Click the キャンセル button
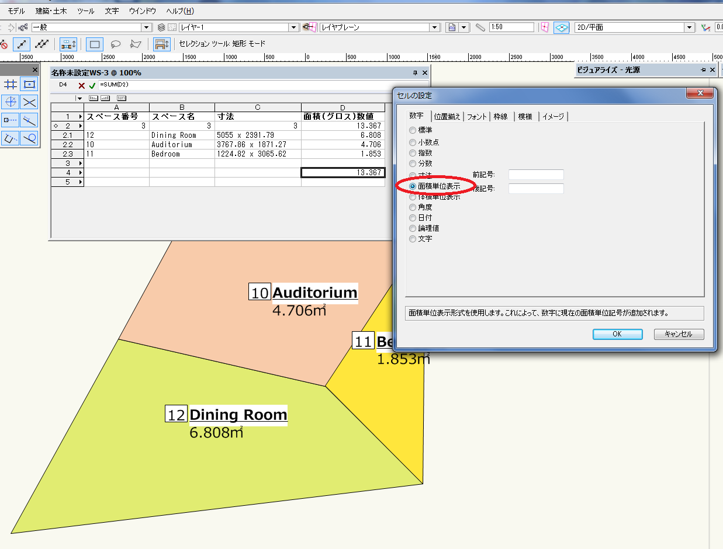The height and width of the screenshot is (549, 723). [679, 334]
